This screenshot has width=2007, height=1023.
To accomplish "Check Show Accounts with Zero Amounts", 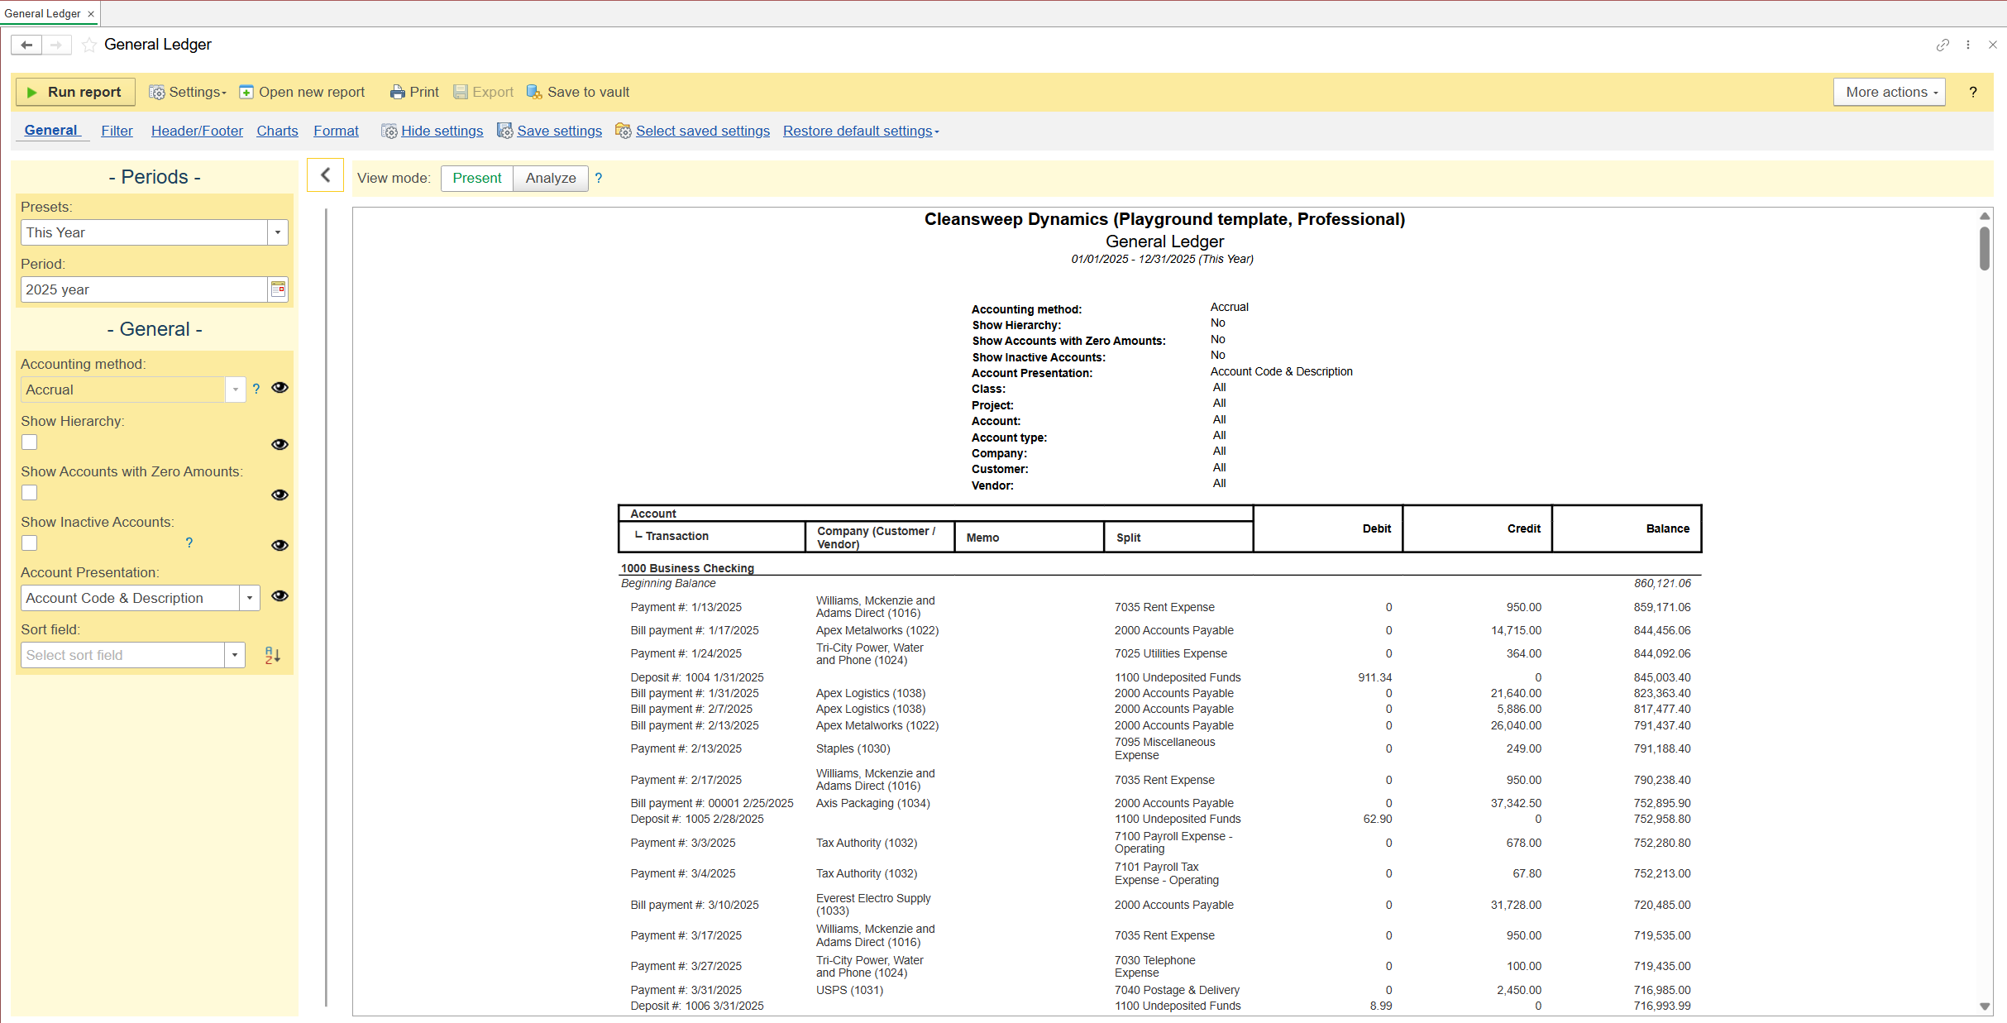I will [x=30, y=493].
